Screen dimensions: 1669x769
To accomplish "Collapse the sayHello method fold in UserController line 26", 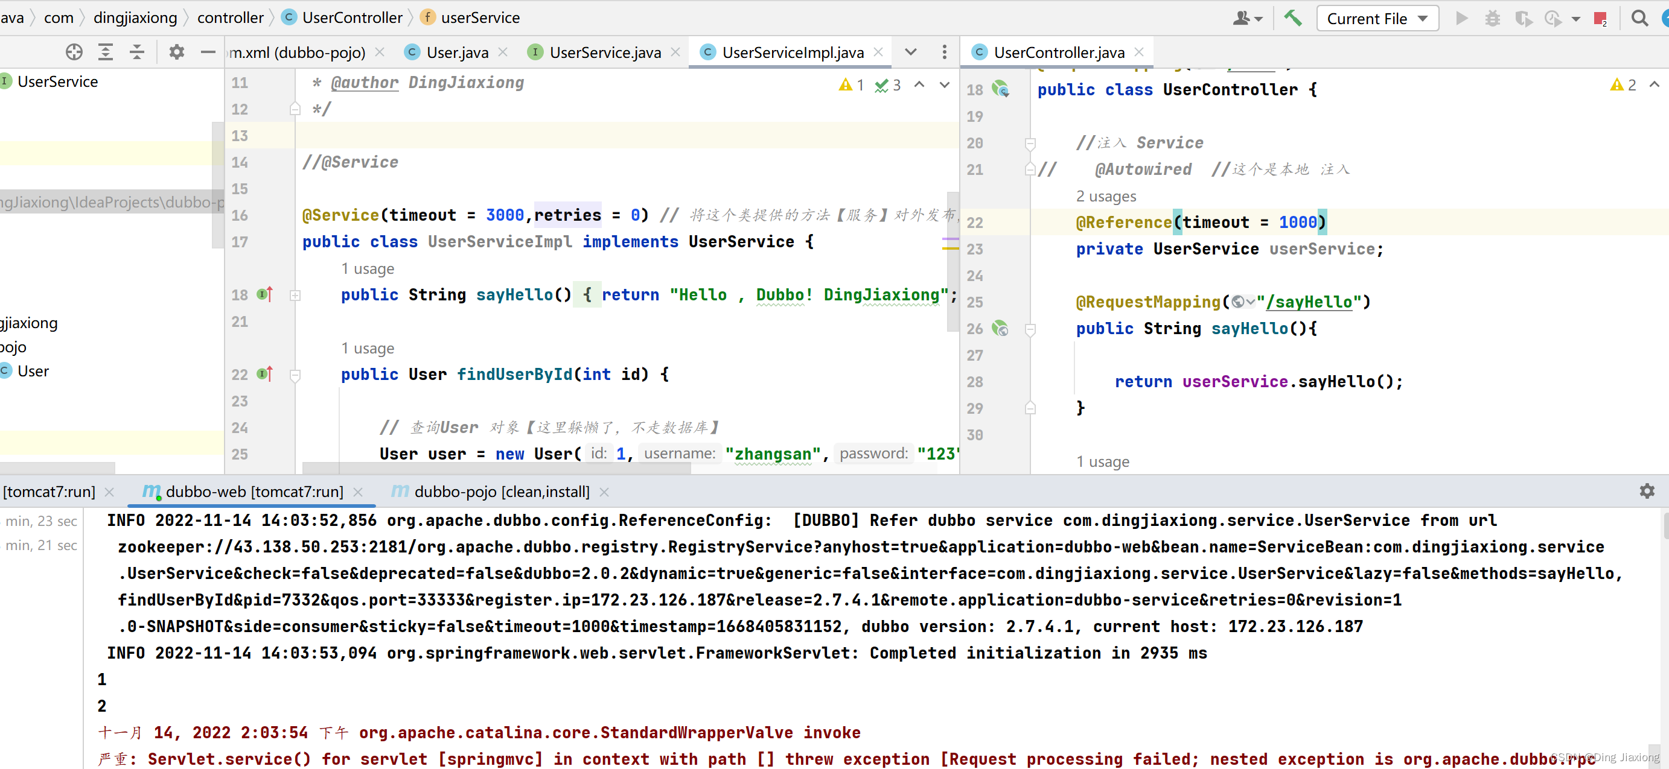I will 1030,329.
